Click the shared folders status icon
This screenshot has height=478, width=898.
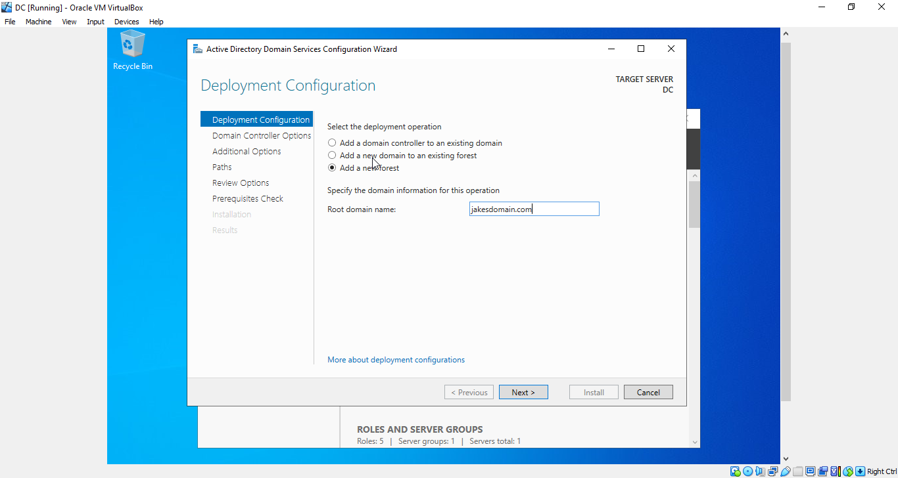coord(797,471)
